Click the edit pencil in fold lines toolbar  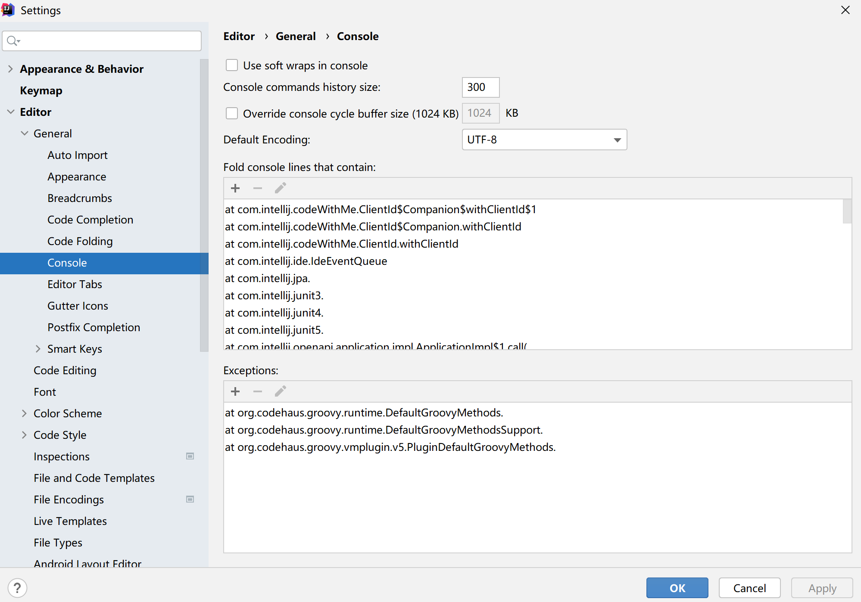280,188
